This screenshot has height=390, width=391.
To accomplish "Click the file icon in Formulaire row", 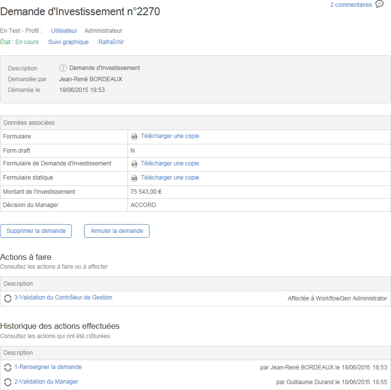I will [134, 137].
